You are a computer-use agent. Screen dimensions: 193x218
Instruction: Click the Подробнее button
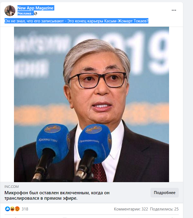[x=165, y=193]
